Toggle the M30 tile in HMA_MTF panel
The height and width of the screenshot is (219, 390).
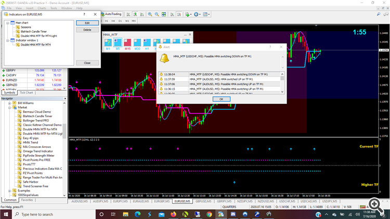137,43
